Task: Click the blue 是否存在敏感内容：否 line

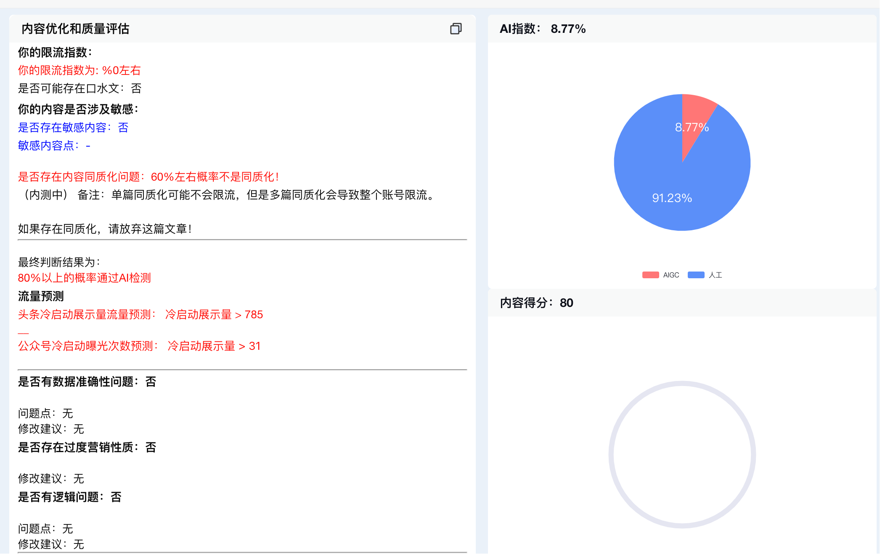Action: [x=73, y=128]
